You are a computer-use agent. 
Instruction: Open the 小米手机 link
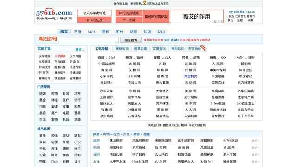(x=106, y=76)
